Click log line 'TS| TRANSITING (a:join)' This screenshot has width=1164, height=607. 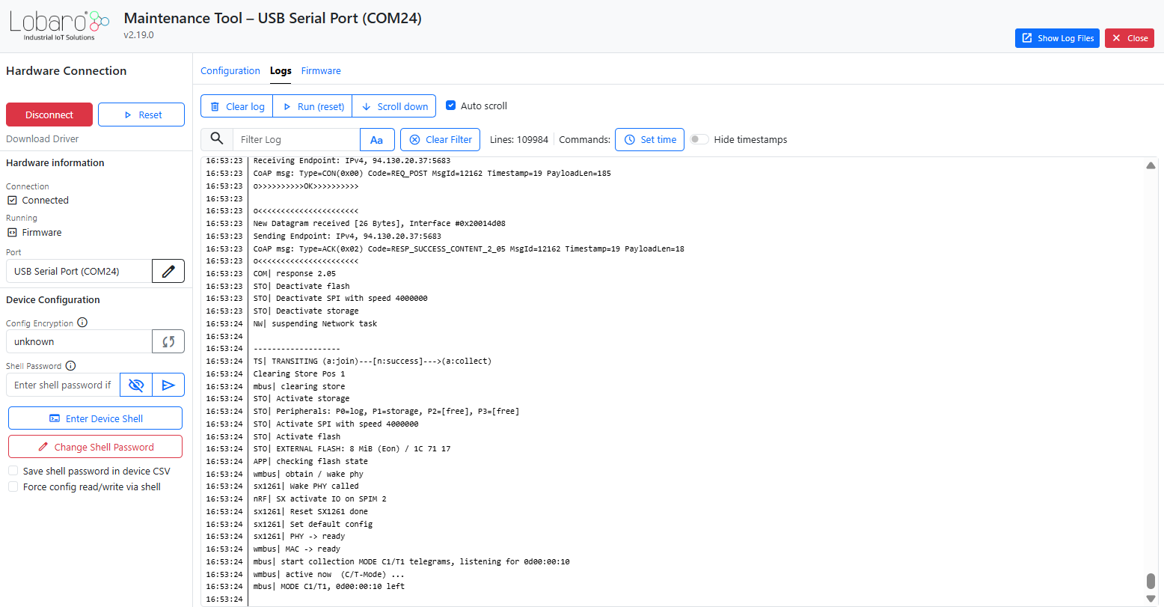(372, 361)
